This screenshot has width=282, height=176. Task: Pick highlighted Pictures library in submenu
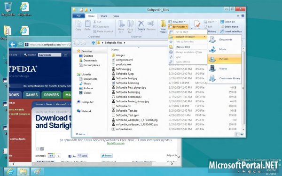click(x=224, y=59)
